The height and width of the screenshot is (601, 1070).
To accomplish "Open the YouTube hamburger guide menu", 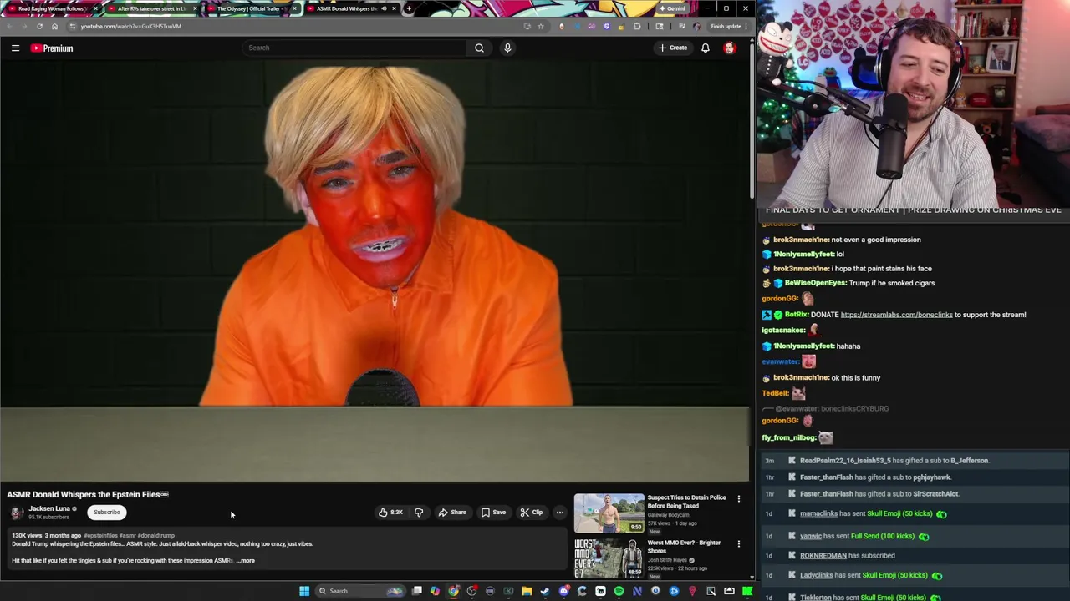I will pyautogui.click(x=15, y=48).
